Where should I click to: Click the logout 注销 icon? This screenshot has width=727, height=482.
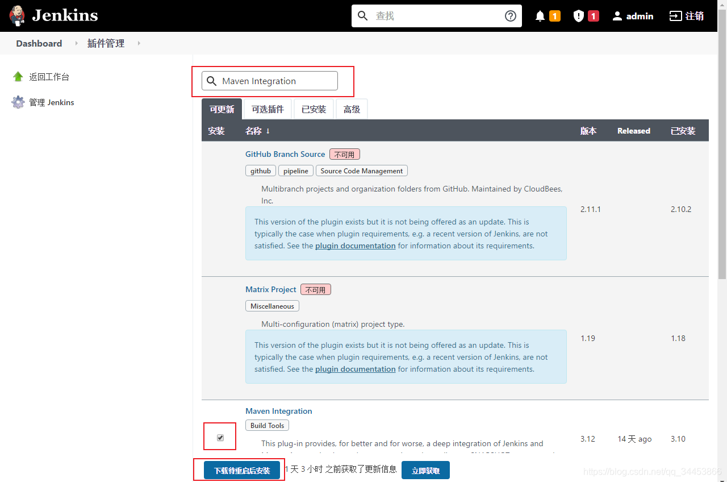[x=675, y=16]
